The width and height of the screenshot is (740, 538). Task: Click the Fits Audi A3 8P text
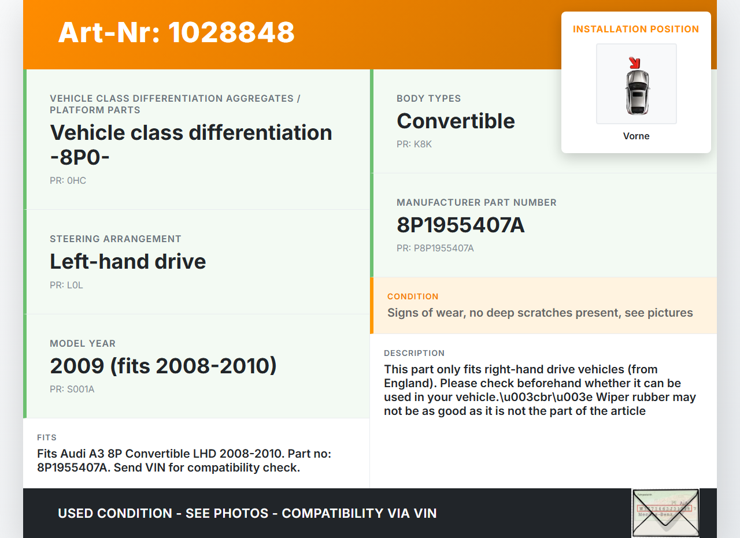(x=184, y=460)
